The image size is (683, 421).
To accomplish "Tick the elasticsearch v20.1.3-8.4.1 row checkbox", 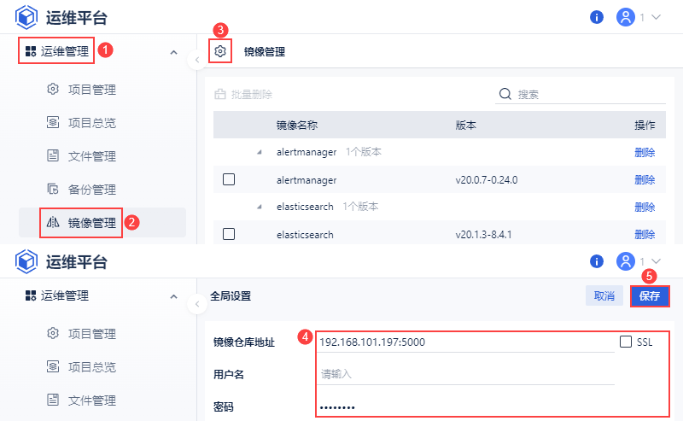I will (x=229, y=234).
